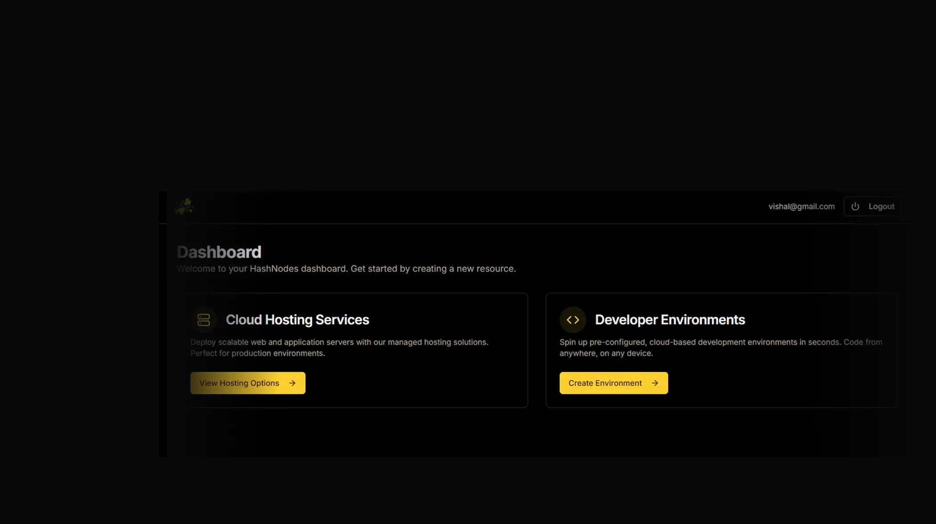936x524 pixels.
Task: Click the Cloud Hosting Services title
Action: (298, 319)
